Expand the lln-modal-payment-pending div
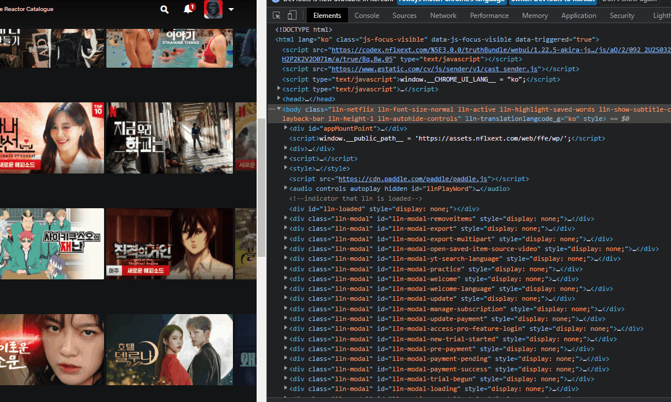Image resolution: width=671 pixels, height=402 pixels. 286,359
